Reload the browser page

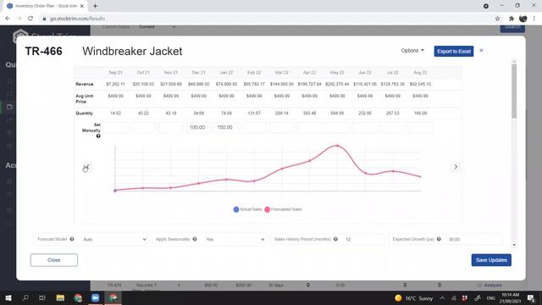(30, 19)
